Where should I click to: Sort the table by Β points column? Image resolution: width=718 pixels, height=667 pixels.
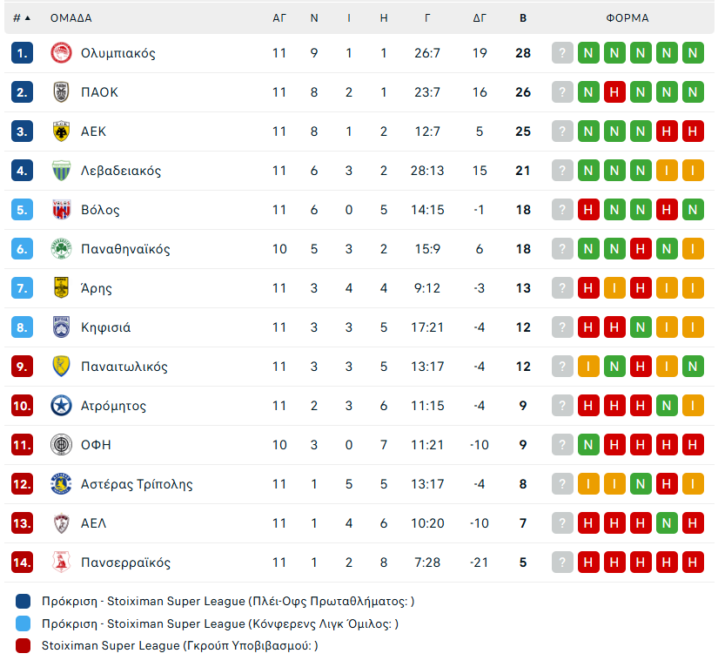523,18
